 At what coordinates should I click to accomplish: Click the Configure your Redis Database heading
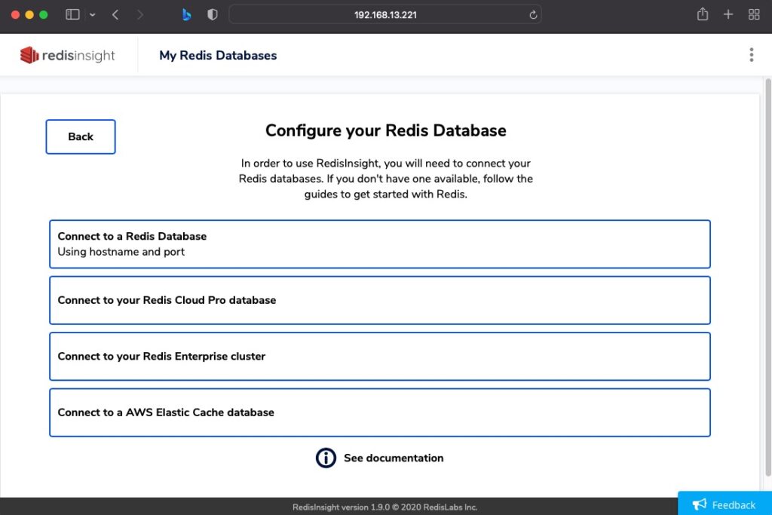(385, 130)
